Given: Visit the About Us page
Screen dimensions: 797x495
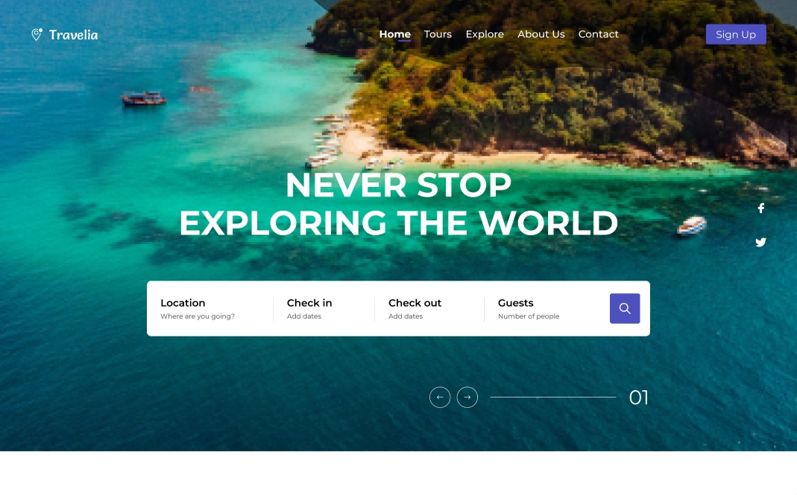Looking at the screenshot, I should point(541,34).
